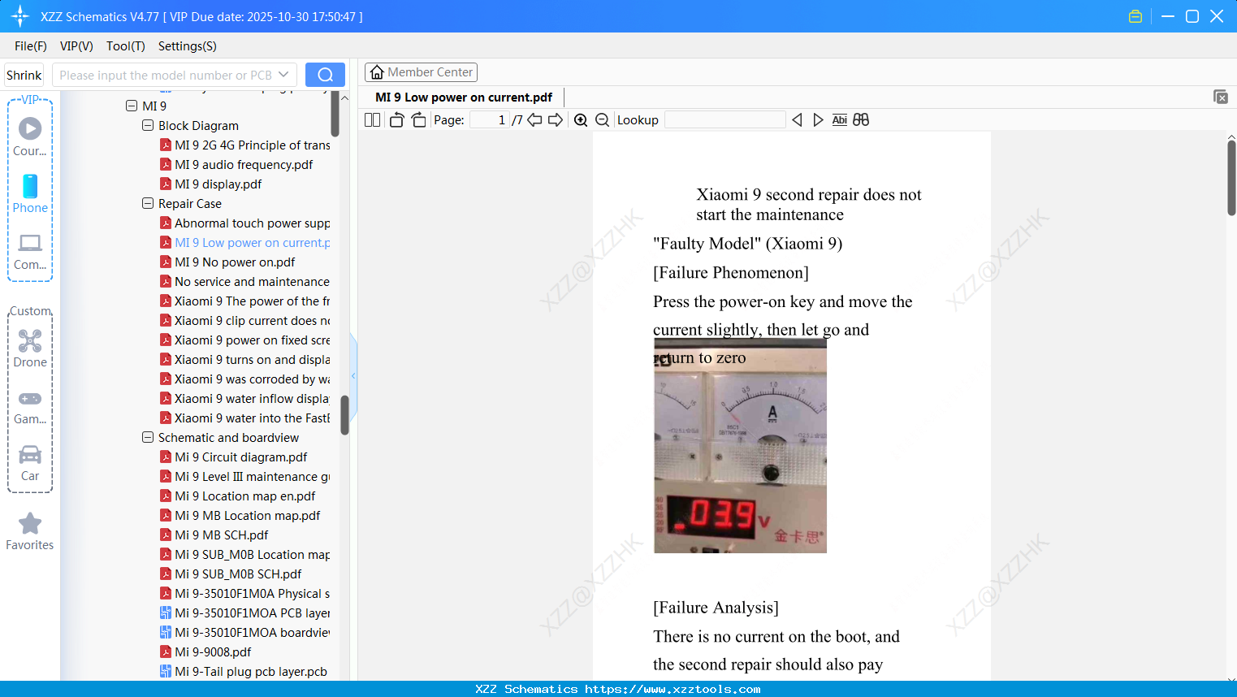Screen dimensions: 1237x697
Task: Select the Phone category icon
Action: pyautogui.click(x=30, y=186)
